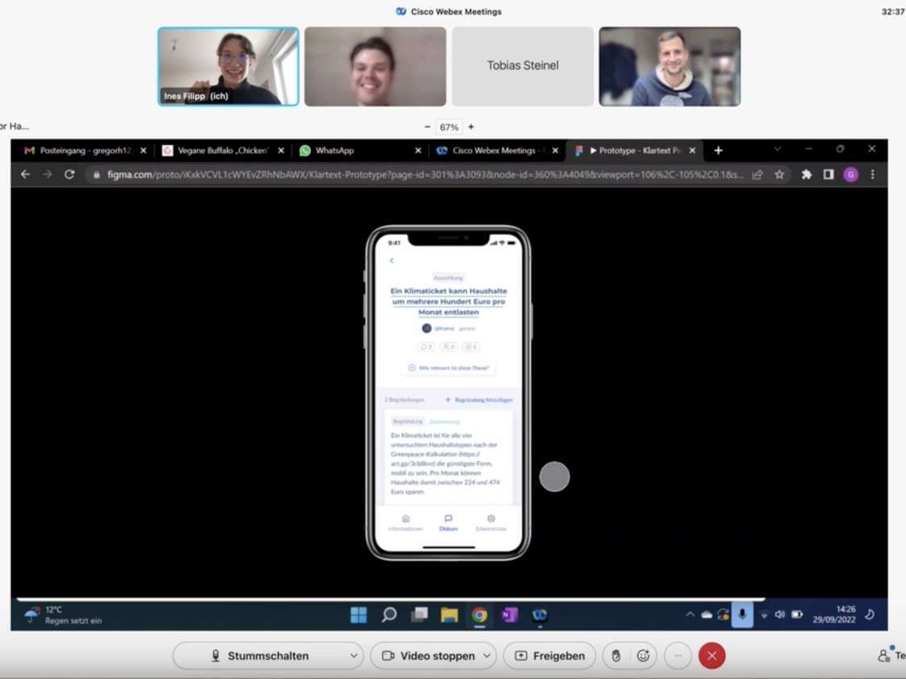The height and width of the screenshot is (679, 906).
Task: End the meeting with the red X button
Action: (712, 656)
